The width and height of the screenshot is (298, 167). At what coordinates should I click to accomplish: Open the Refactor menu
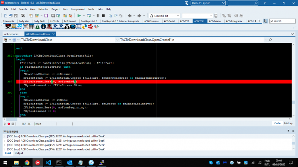click(43, 9)
